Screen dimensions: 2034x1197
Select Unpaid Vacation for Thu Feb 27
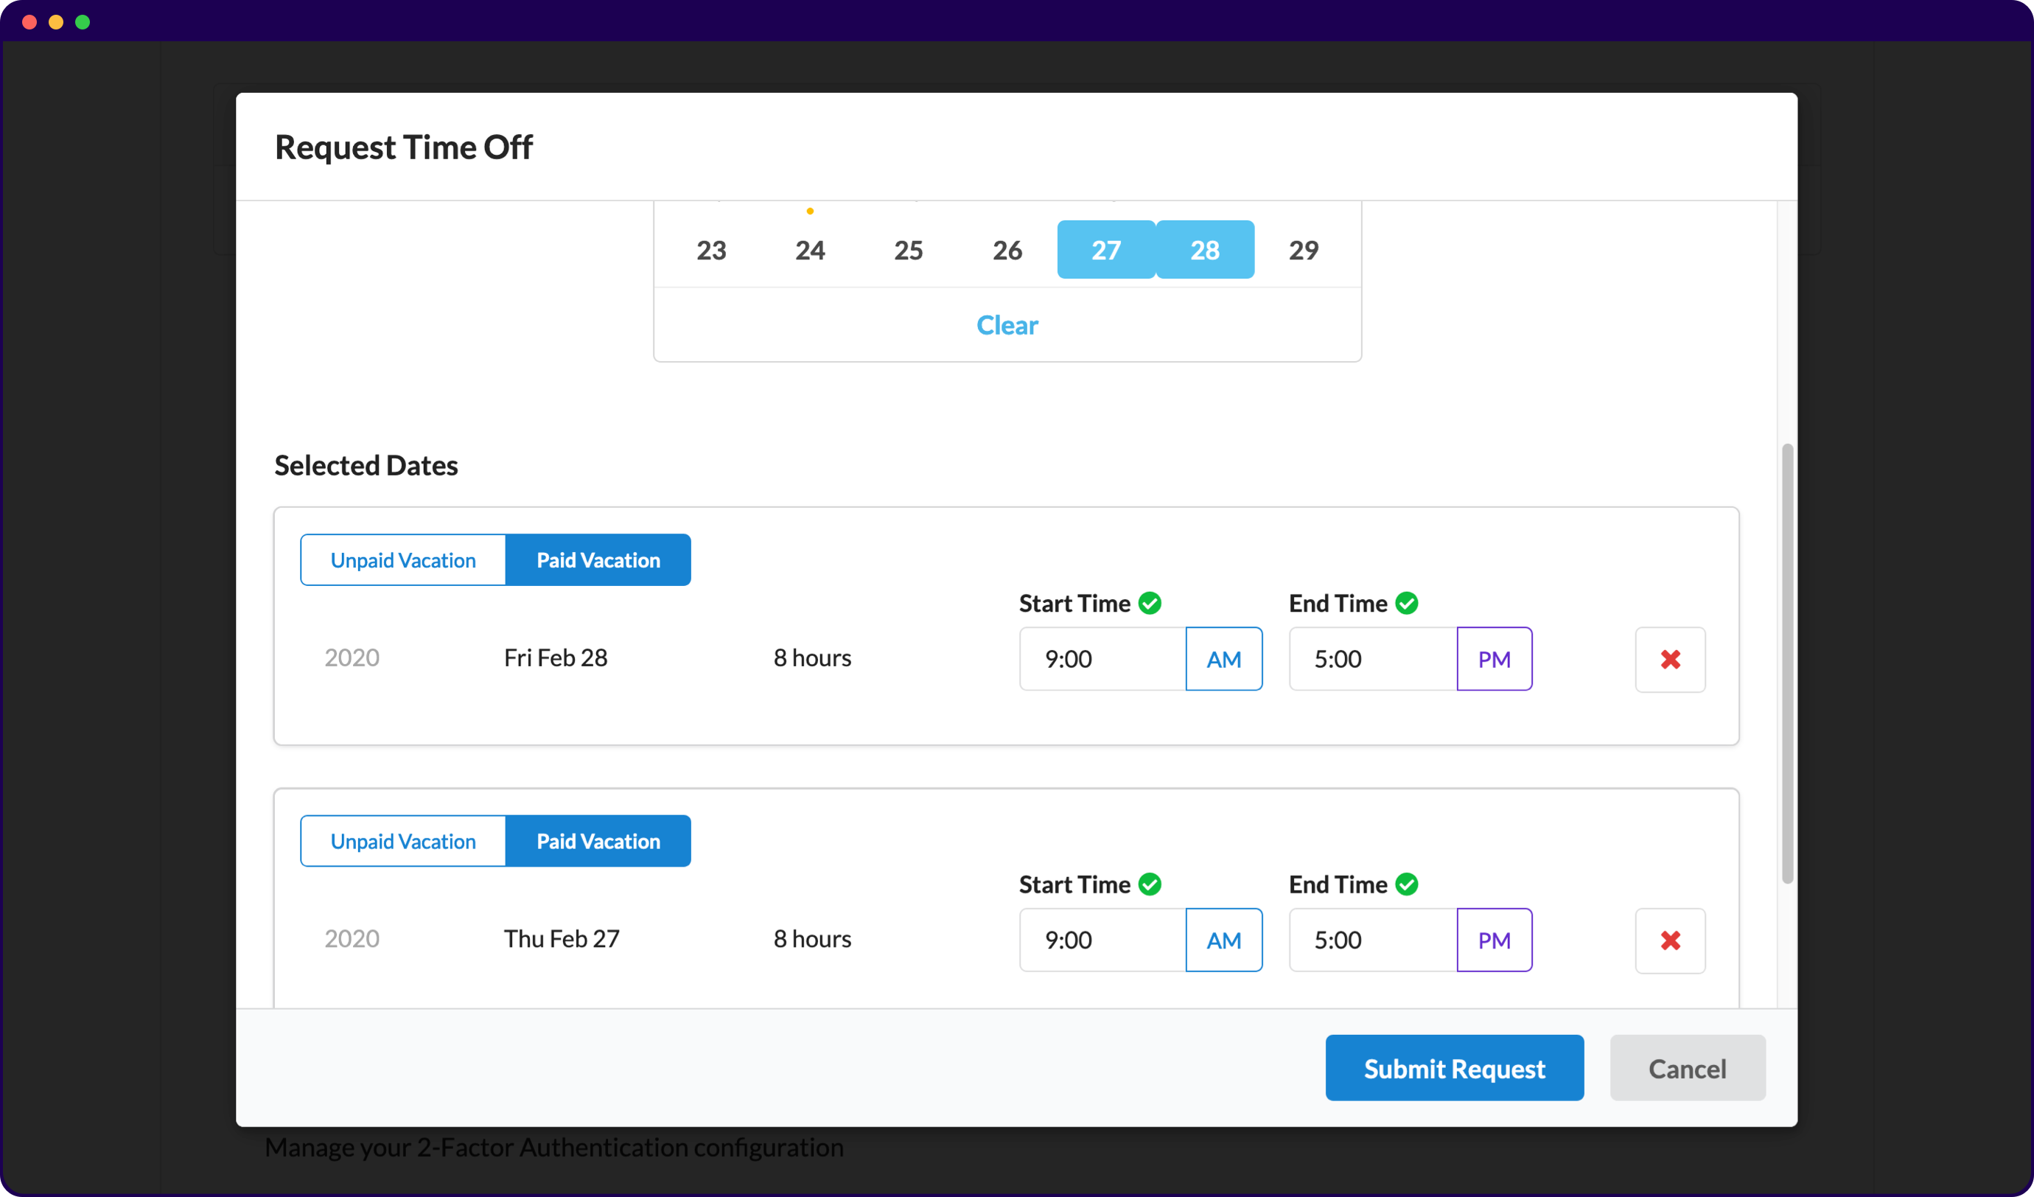coord(403,841)
